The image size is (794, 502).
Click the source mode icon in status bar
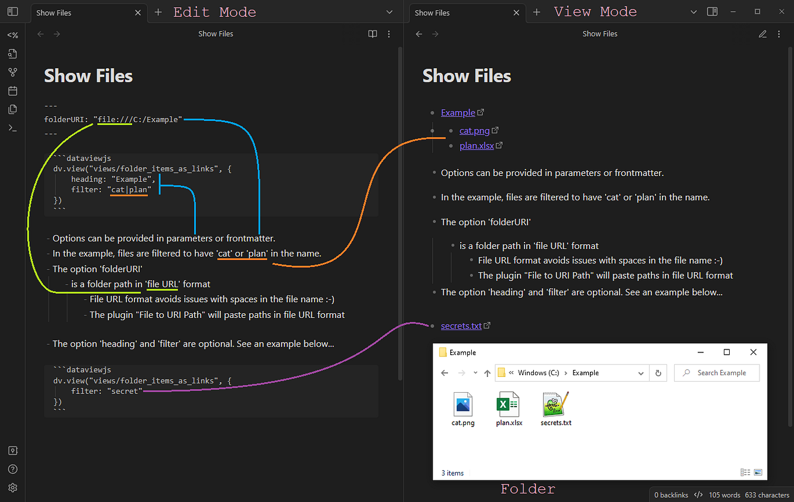[698, 495]
